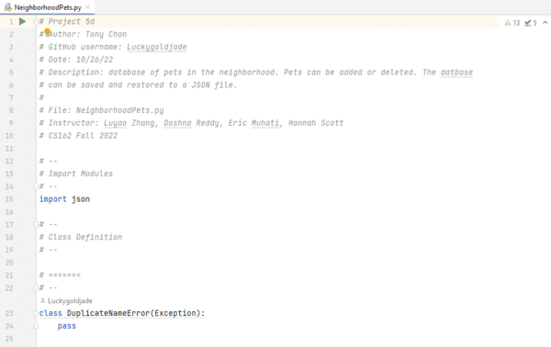Click the Python file icon in NeighborhoodPets.py tab

click(7, 7)
